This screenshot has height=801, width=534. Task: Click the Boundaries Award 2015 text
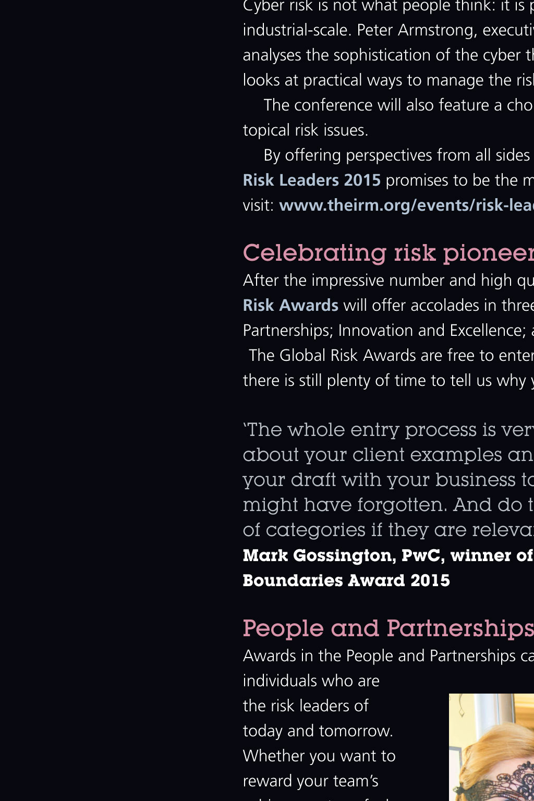tap(346, 580)
